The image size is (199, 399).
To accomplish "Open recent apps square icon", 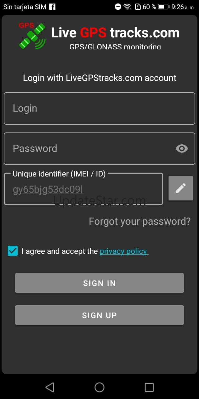I will [x=149, y=387].
